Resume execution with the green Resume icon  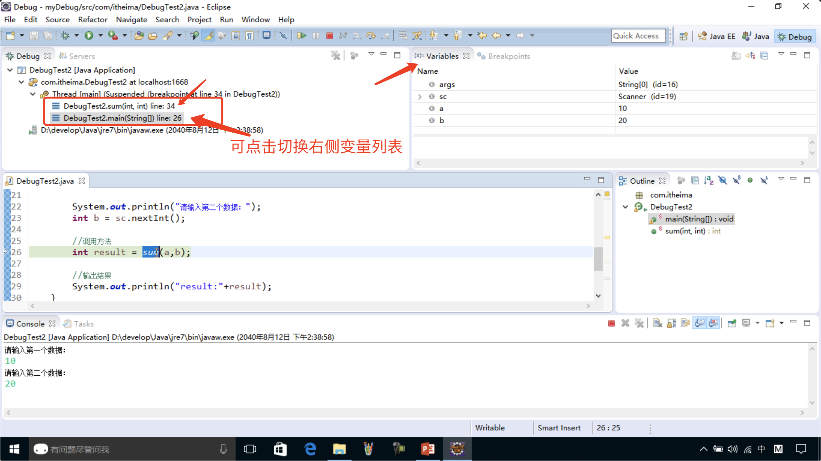pos(302,36)
